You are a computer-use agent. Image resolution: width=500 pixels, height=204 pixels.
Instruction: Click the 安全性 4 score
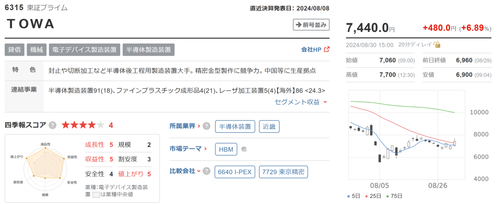pos(99,174)
